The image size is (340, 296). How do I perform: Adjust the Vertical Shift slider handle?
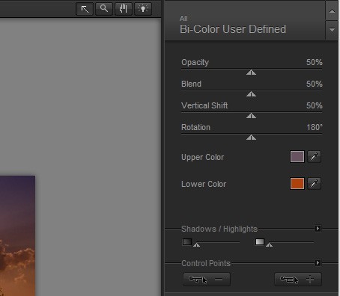(251, 116)
